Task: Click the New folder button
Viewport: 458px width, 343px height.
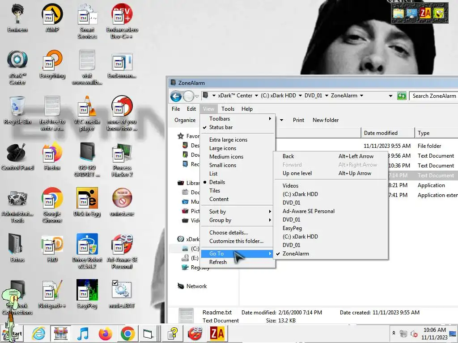Action: [x=326, y=120]
